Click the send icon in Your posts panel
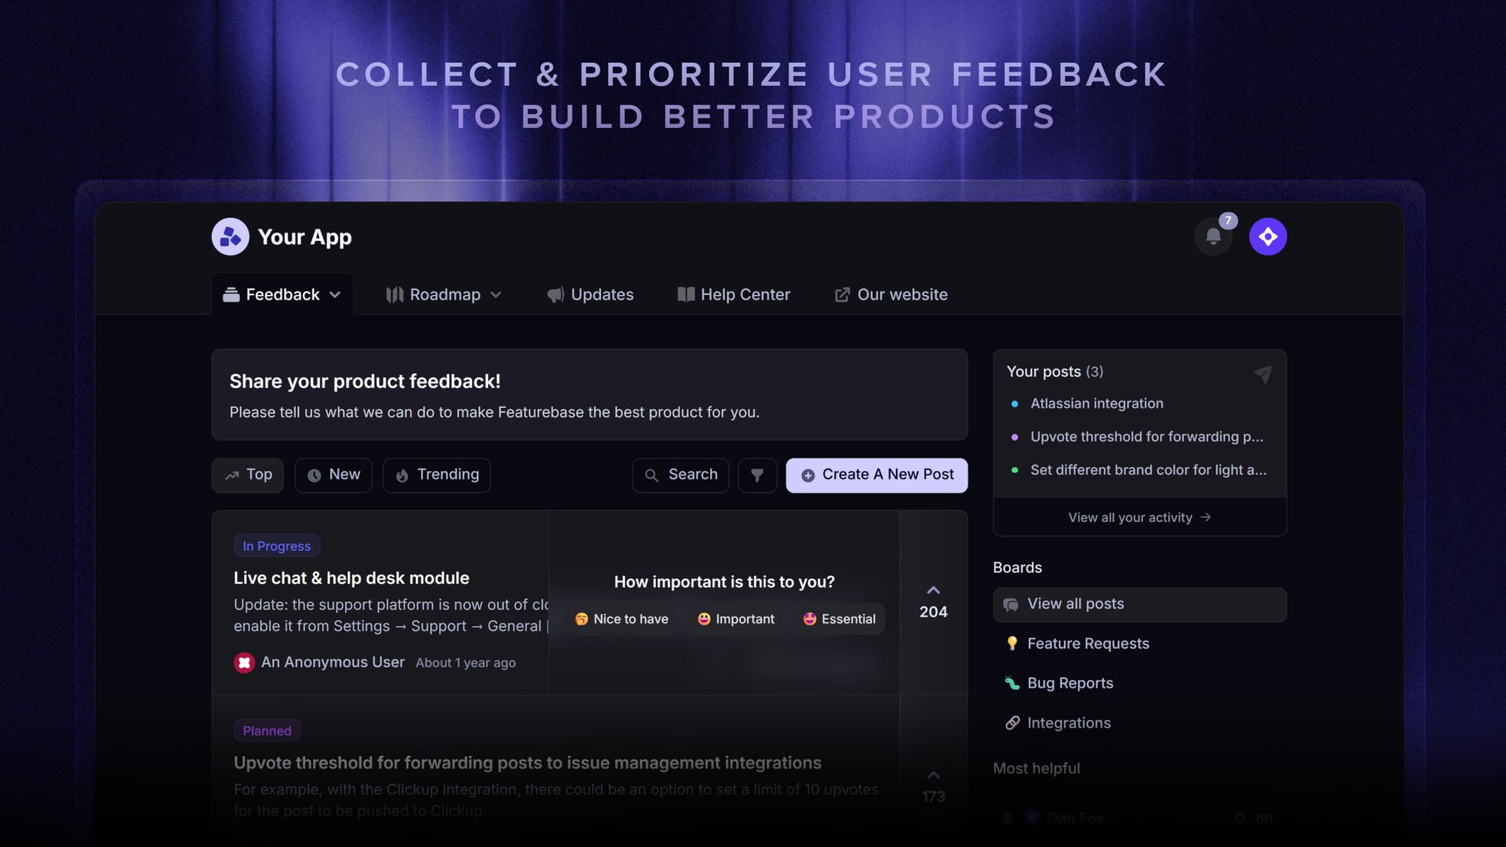Screen dimensions: 1506x847 [x=1262, y=374]
